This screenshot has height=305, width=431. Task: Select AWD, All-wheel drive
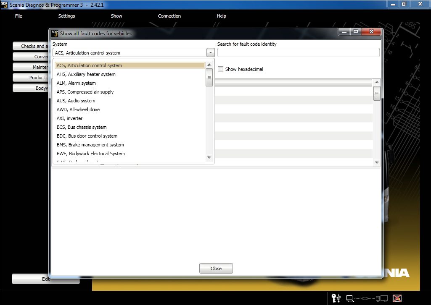coord(130,109)
